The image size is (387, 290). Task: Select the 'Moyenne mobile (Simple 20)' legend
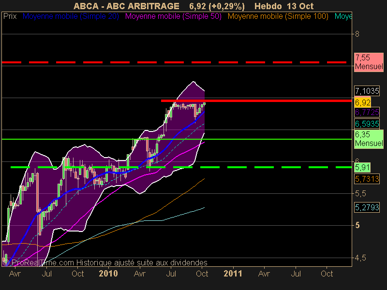71,16
